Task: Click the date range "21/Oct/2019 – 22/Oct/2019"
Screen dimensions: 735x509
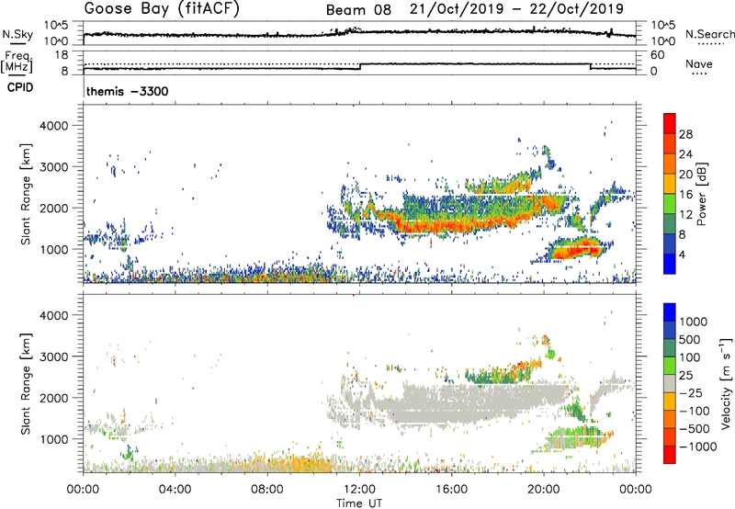Action: 516,9
